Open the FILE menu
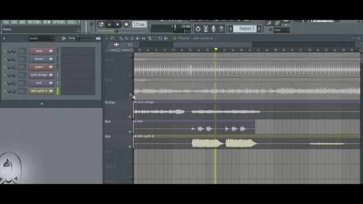 click(x=6, y=22)
